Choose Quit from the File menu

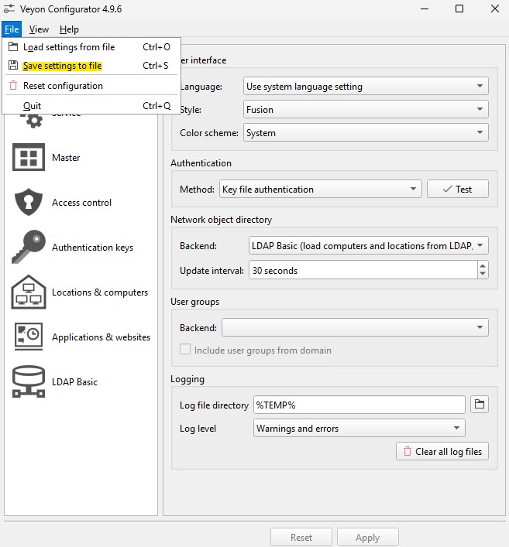pyautogui.click(x=91, y=105)
